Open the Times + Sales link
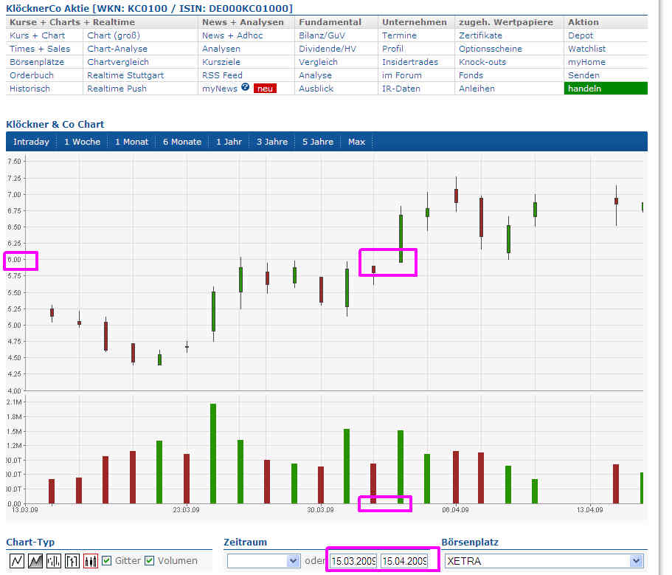The image size is (672, 575). (40, 49)
